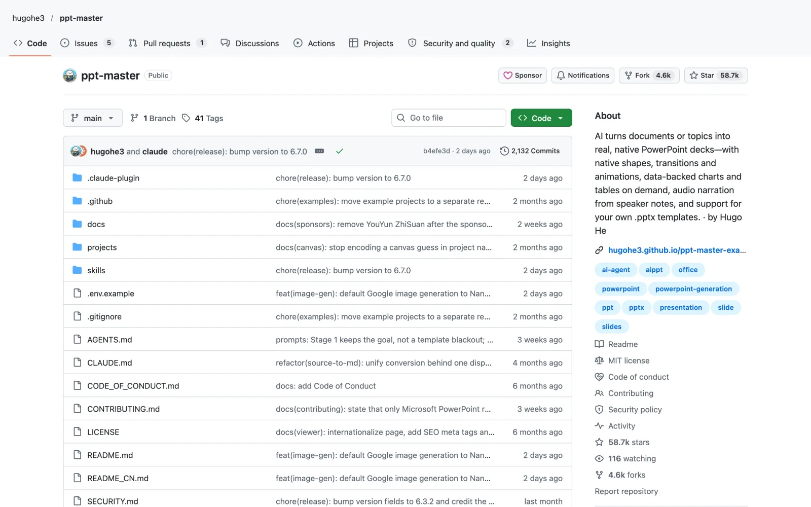Open the Contributing sidebar link
Image resolution: width=811 pixels, height=507 pixels.
[625, 393]
